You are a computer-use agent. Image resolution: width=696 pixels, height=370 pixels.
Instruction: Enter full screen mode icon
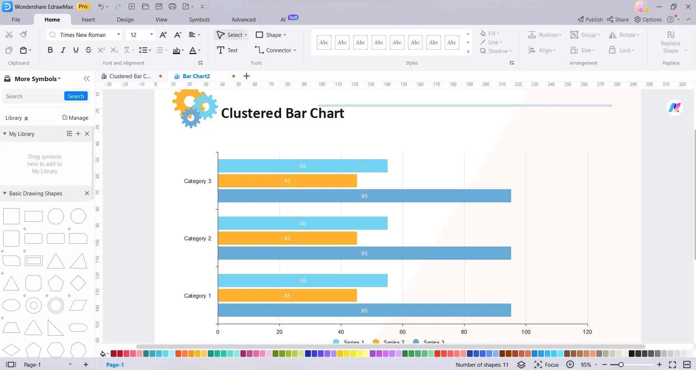pos(673,365)
